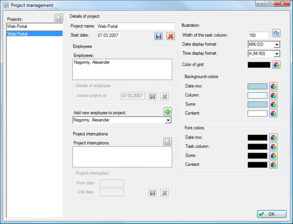The image size is (293, 224).
Task: Open color picker for font Date row
Action: click(273, 138)
